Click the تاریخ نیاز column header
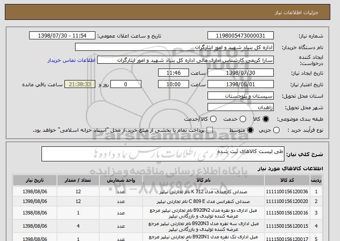 (35, 180)
